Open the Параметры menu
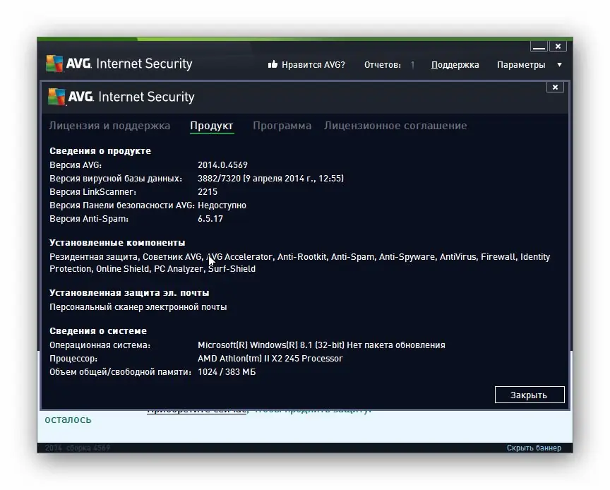Image resolution: width=610 pixels, height=490 pixels. click(521, 65)
